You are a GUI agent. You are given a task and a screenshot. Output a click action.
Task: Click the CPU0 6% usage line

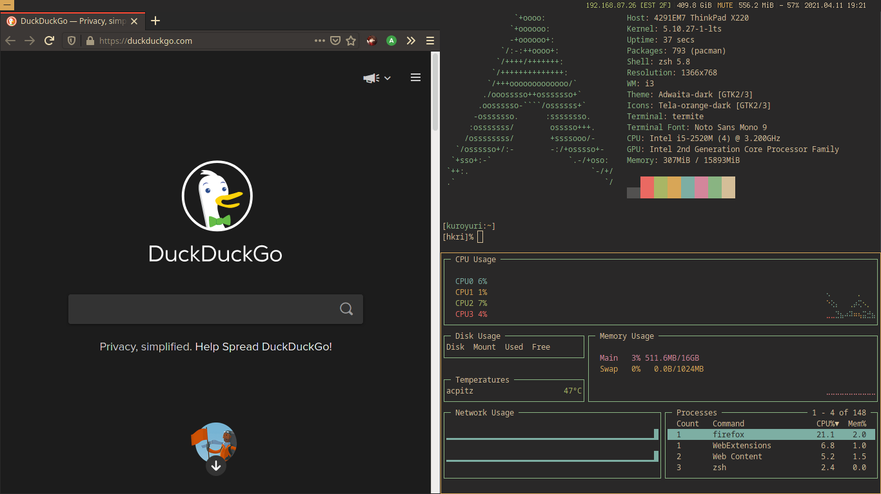click(x=471, y=281)
